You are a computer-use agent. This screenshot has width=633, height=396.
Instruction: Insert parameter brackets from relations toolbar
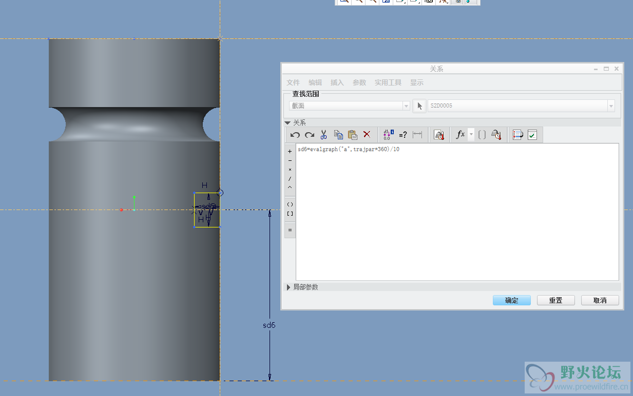[x=482, y=135]
